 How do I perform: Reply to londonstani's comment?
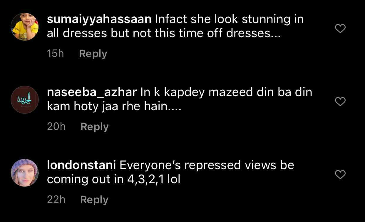pyautogui.click(x=94, y=200)
